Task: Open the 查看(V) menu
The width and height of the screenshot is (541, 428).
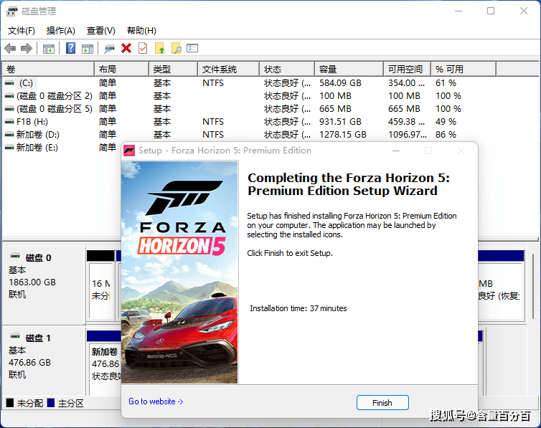Action: [100, 31]
